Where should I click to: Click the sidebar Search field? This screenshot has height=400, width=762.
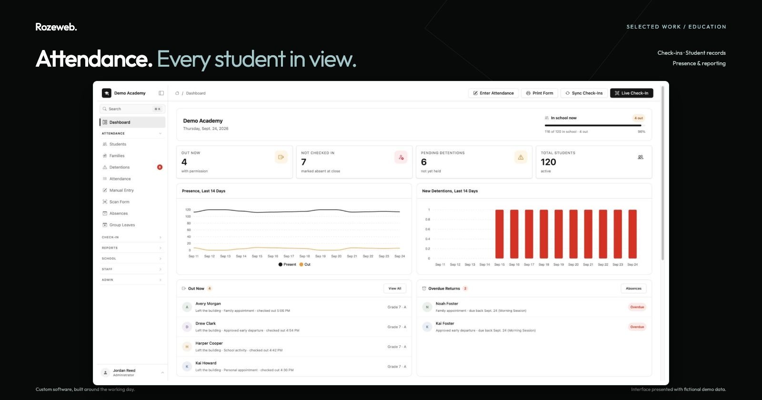pos(132,109)
